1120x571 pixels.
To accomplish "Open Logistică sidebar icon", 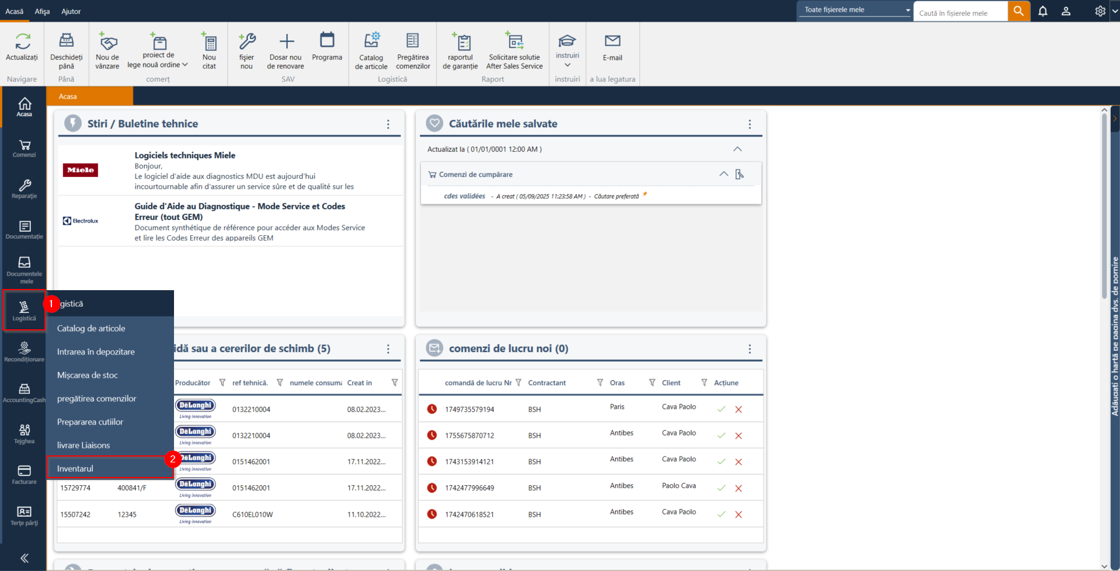I will pos(25,311).
